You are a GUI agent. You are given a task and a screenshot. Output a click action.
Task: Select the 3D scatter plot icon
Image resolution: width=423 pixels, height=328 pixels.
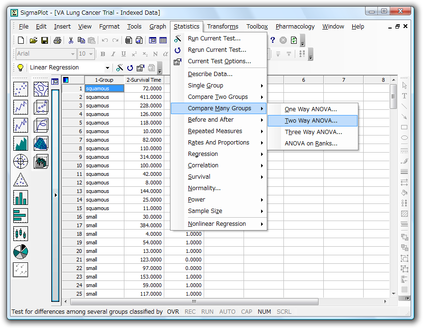[x=41, y=107]
